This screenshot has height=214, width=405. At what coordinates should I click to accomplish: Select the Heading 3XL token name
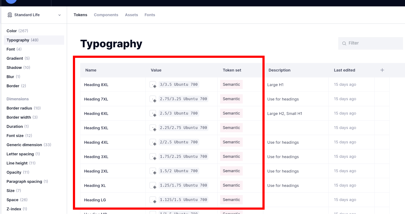point(96,157)
